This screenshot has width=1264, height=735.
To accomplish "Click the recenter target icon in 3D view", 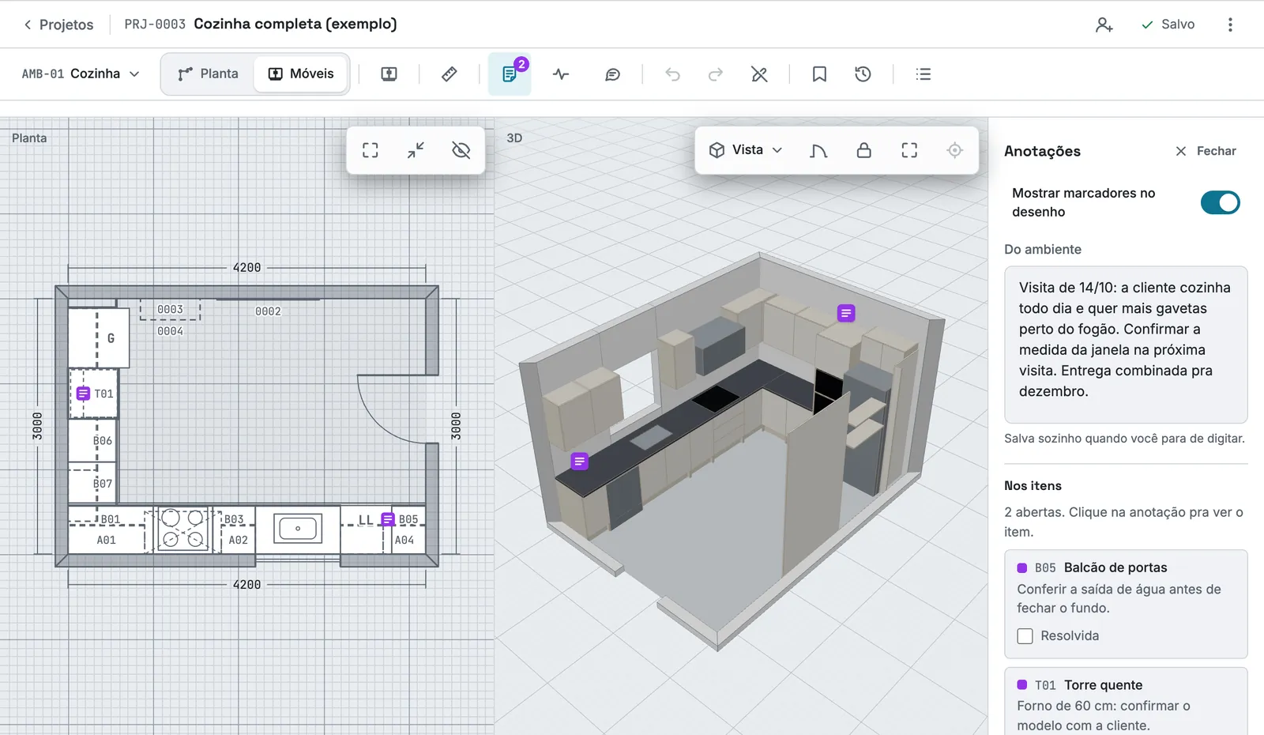I will pos(955,150).
